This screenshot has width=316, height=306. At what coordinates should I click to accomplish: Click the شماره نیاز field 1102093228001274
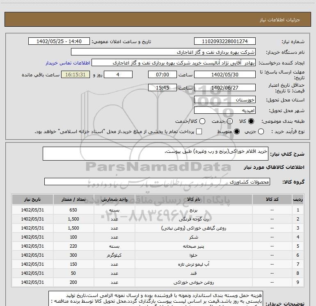click(225, 41)
